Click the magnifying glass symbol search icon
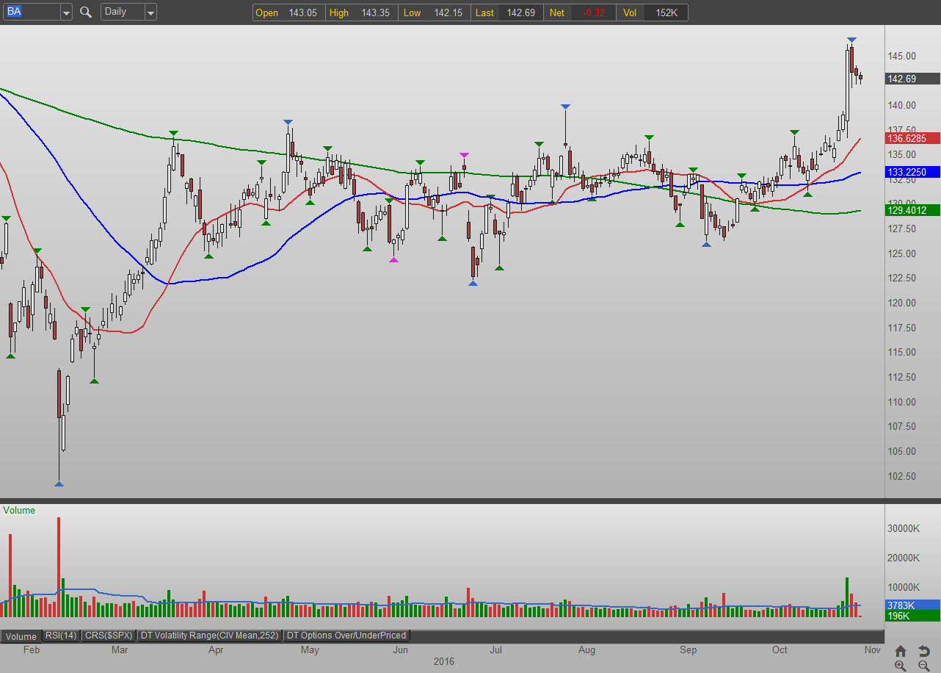Screen dimensions: 941x673 [x=86, y=12]
